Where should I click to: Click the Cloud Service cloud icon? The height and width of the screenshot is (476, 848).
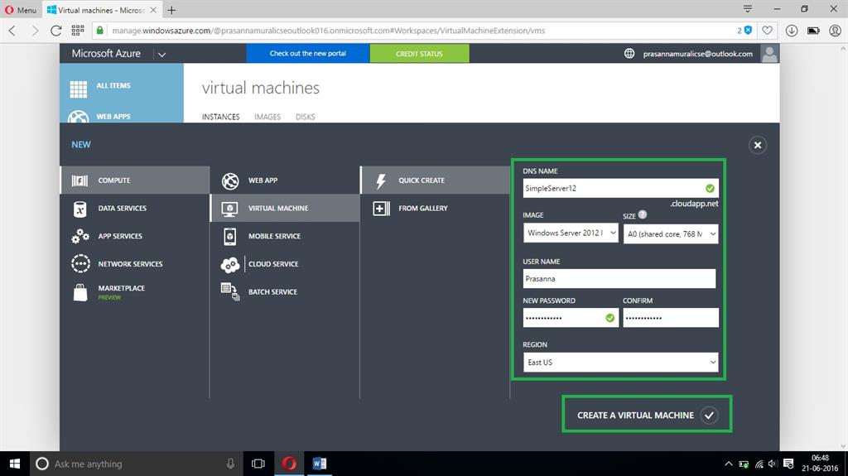point(230,265)
